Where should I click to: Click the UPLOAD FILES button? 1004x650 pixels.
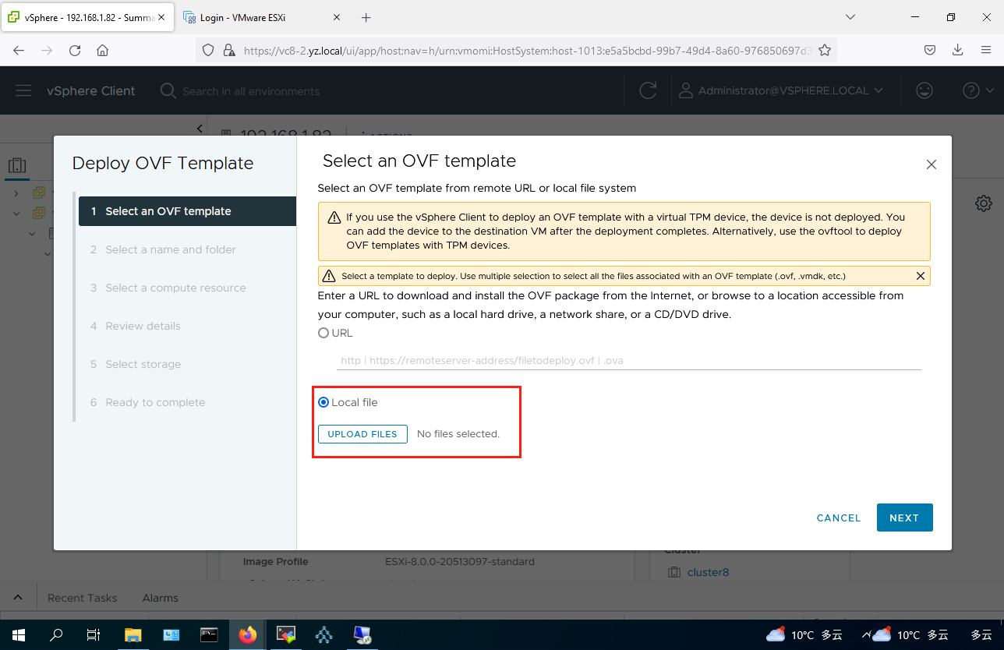point(362,434)
